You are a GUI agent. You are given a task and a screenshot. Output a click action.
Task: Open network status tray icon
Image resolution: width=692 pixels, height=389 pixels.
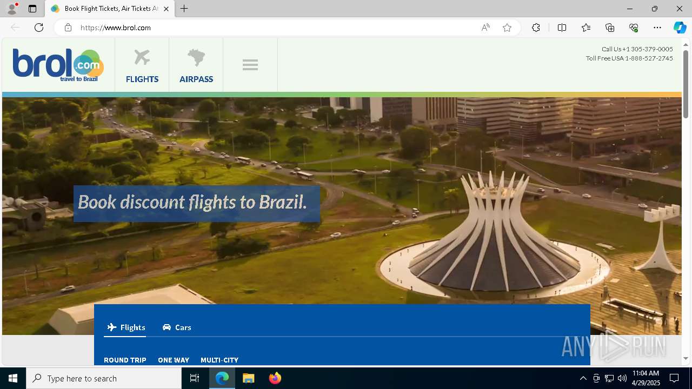click(609, 378)
